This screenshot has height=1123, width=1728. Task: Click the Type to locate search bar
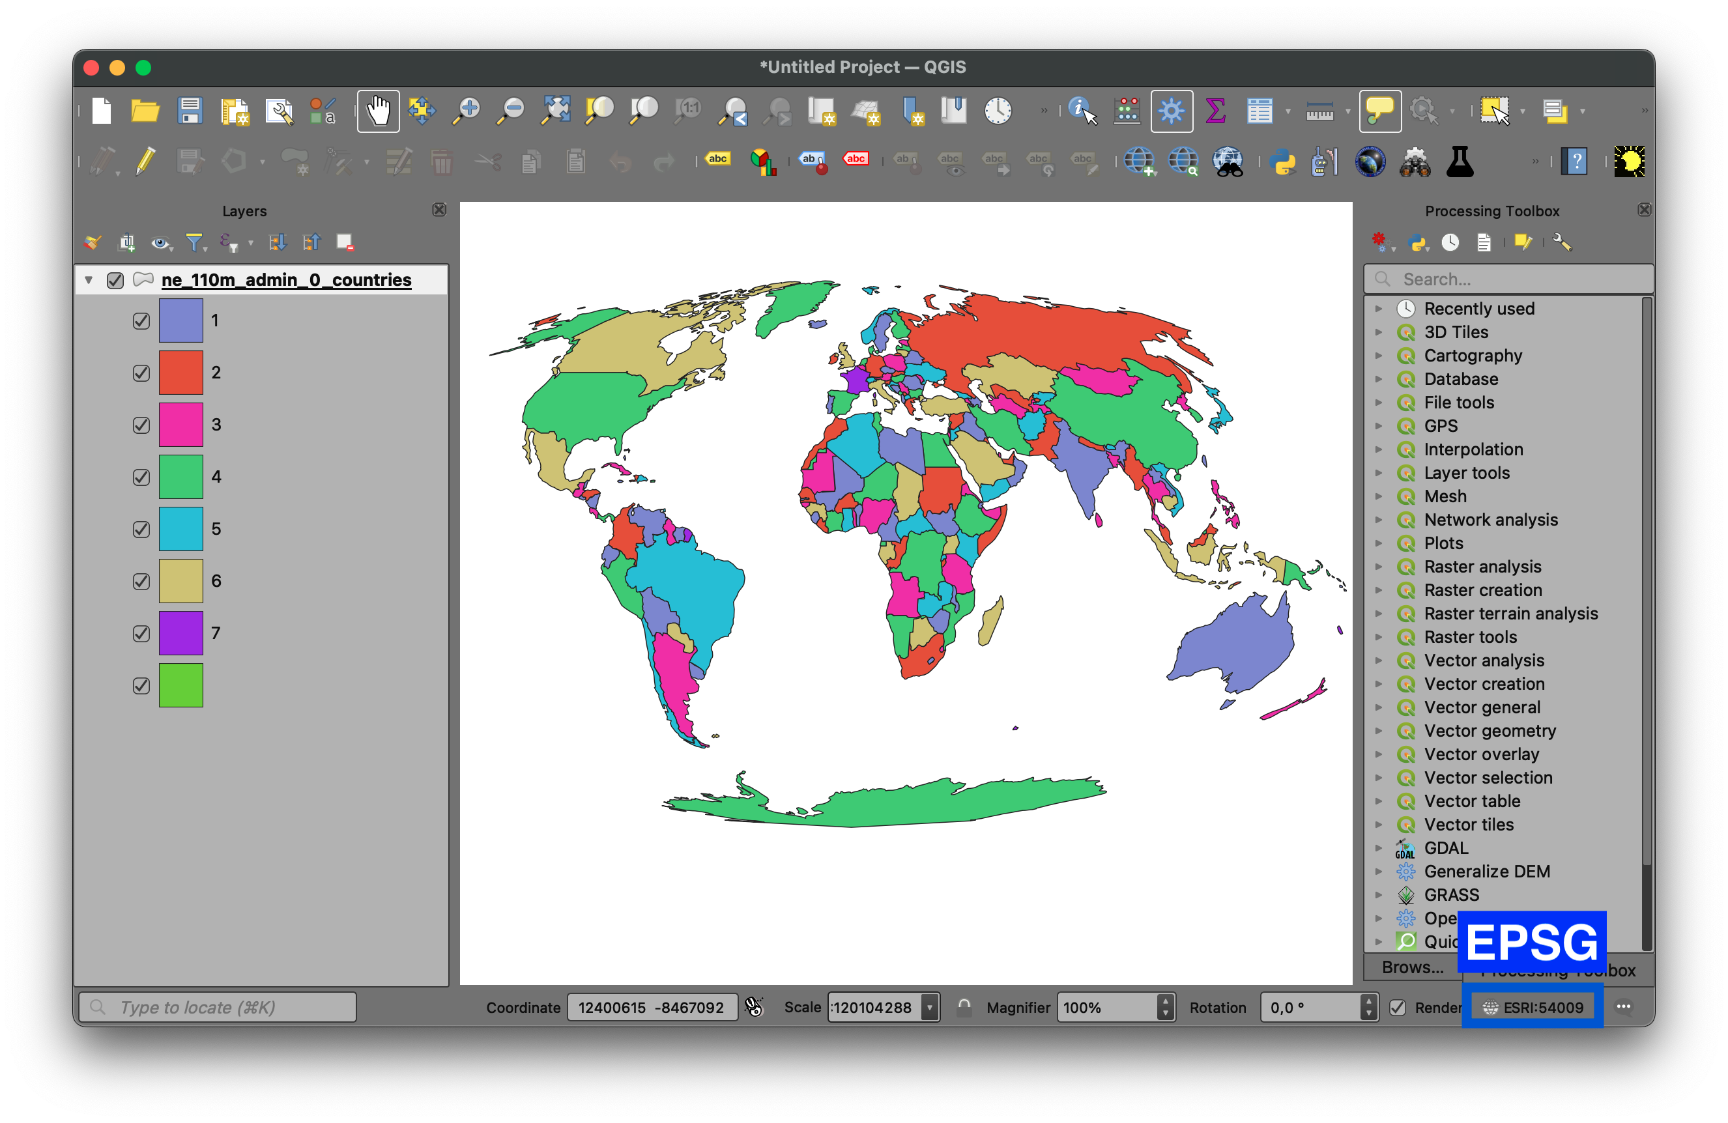[218, 1008]
